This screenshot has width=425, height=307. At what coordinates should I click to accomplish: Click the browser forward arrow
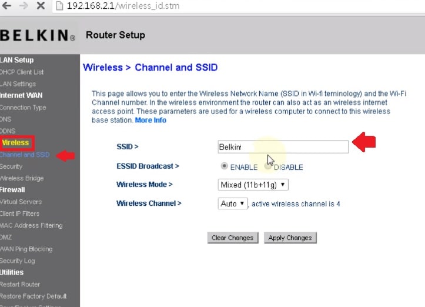coord(24,6)
